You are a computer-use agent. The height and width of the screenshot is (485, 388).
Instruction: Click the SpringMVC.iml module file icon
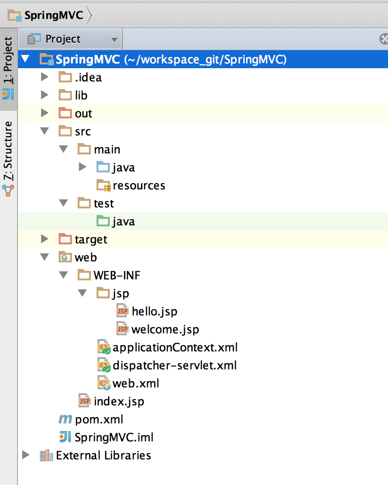click(64, 437)
